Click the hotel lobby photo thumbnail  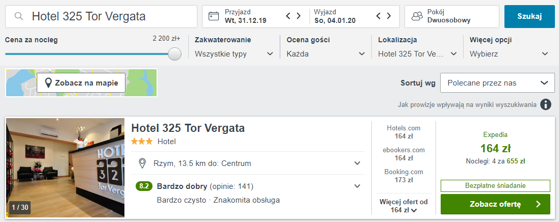[x=65, y=168]
